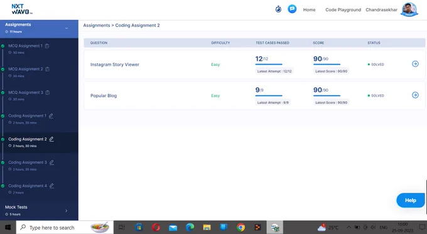The height and width of the screenshot is (234, 427).
Task: Open the Windows Start menu
Action: point(8,227)
